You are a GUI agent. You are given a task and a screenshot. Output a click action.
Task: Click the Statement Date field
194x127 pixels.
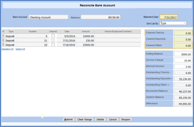[169, 17]
